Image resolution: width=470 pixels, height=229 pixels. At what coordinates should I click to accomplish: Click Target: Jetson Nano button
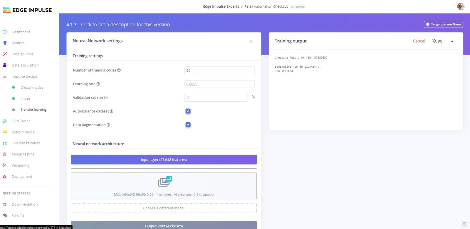coord(444,24)
